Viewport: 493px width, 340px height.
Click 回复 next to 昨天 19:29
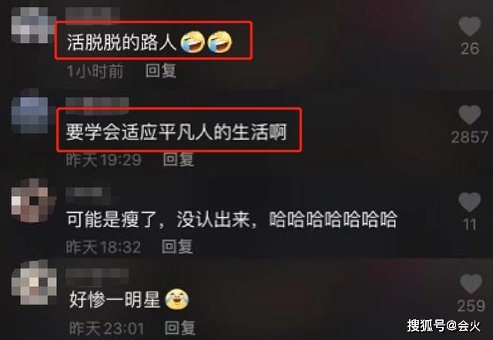point(178,159)
